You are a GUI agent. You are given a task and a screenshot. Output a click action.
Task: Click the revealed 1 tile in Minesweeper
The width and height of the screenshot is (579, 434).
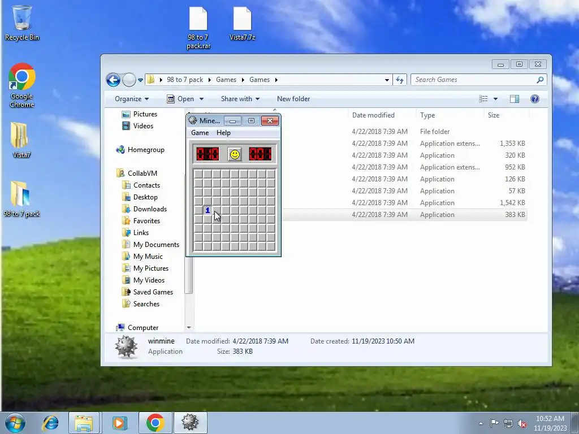pos(208,210)
